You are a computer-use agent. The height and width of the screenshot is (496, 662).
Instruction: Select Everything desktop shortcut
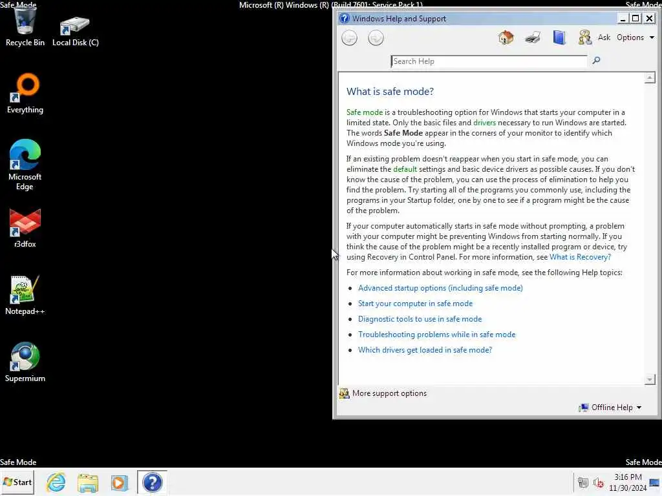pyautogui.click(x=25, y=94)
